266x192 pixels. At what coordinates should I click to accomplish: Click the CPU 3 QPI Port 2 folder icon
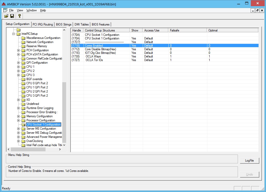(23, 96)
